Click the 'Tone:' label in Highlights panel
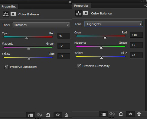Screen dimensions: 147x119 78,24
